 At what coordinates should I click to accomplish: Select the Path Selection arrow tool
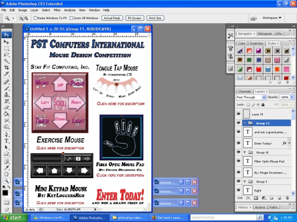point(6,147)
